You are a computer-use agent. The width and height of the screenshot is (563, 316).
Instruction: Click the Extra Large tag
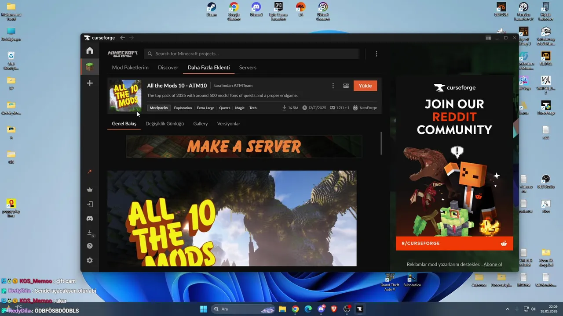click(x=205, y=108)
